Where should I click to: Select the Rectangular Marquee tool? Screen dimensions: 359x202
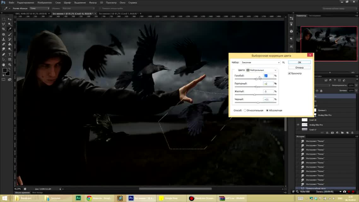click(4, 19)
